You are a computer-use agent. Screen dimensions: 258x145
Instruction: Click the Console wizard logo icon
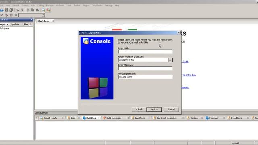tap(86, 41)
